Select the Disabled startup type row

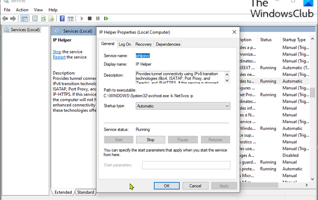[x=290, y=155]
